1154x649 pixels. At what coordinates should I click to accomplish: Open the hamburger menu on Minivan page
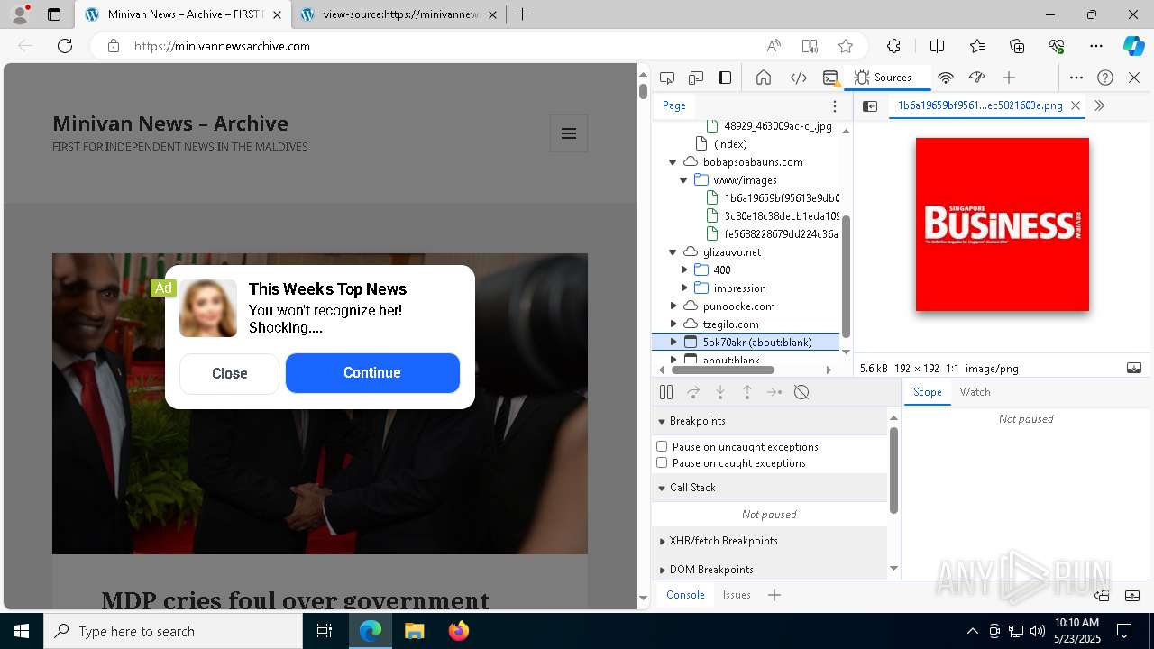(x=569, y=133)
